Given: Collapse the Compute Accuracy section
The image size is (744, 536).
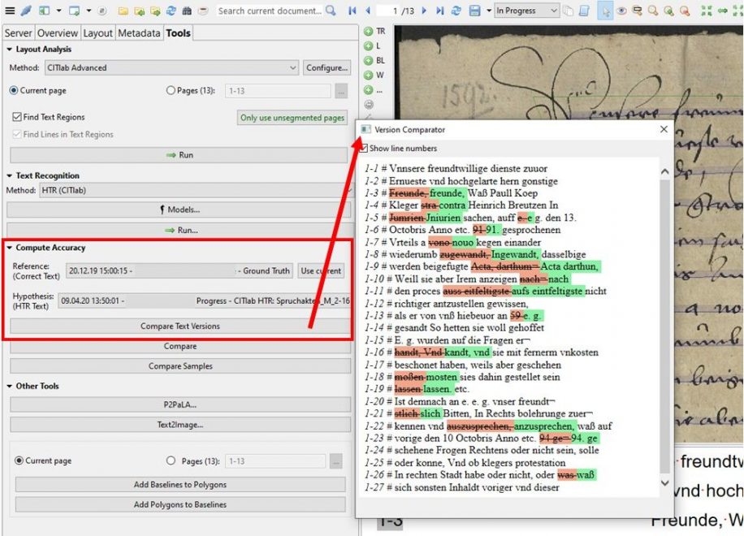Looking at the screenshot, I should pos(10,248).
